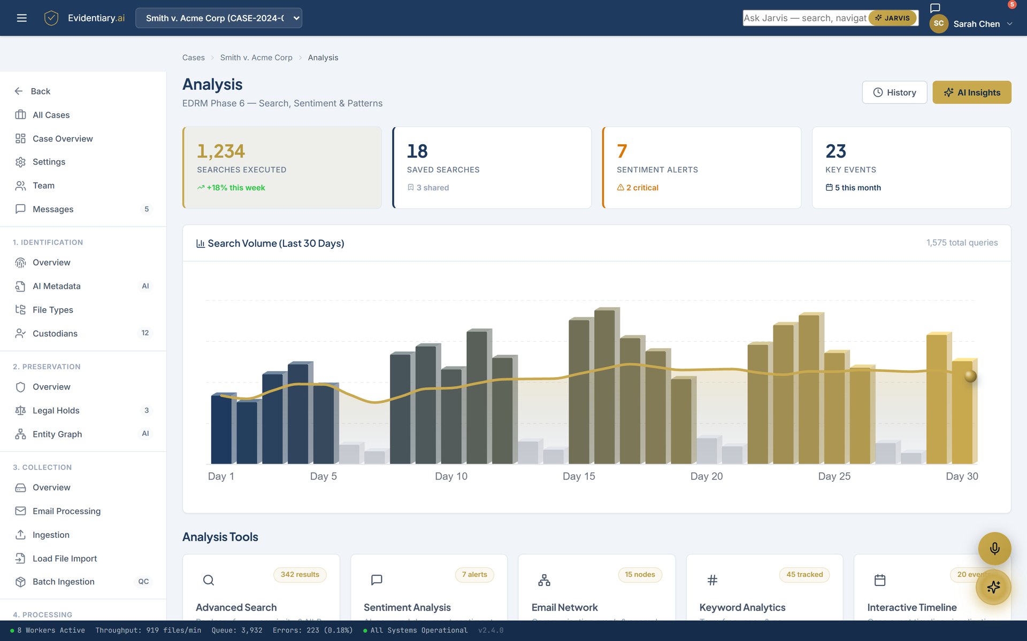Screen dimensions: 1027x641
Task: Click the JARVIS badge button
Action: tap(892, 18)
